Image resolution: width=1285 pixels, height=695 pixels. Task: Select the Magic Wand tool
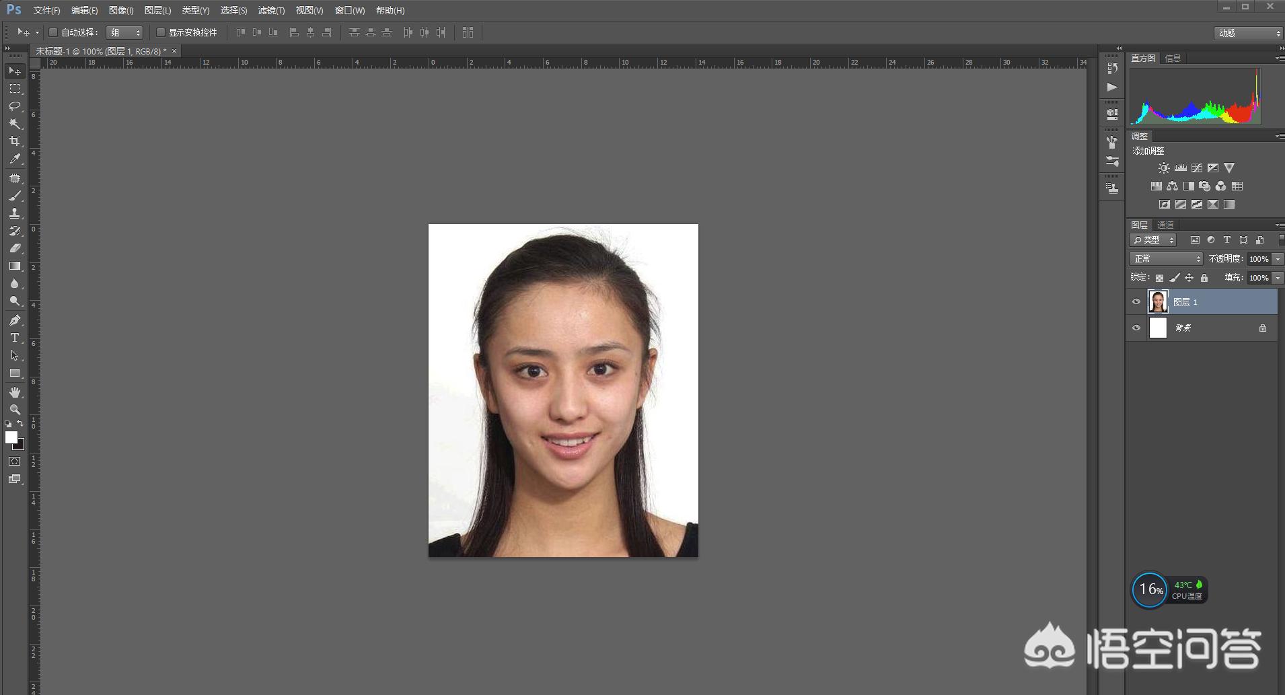coord(14,124)
